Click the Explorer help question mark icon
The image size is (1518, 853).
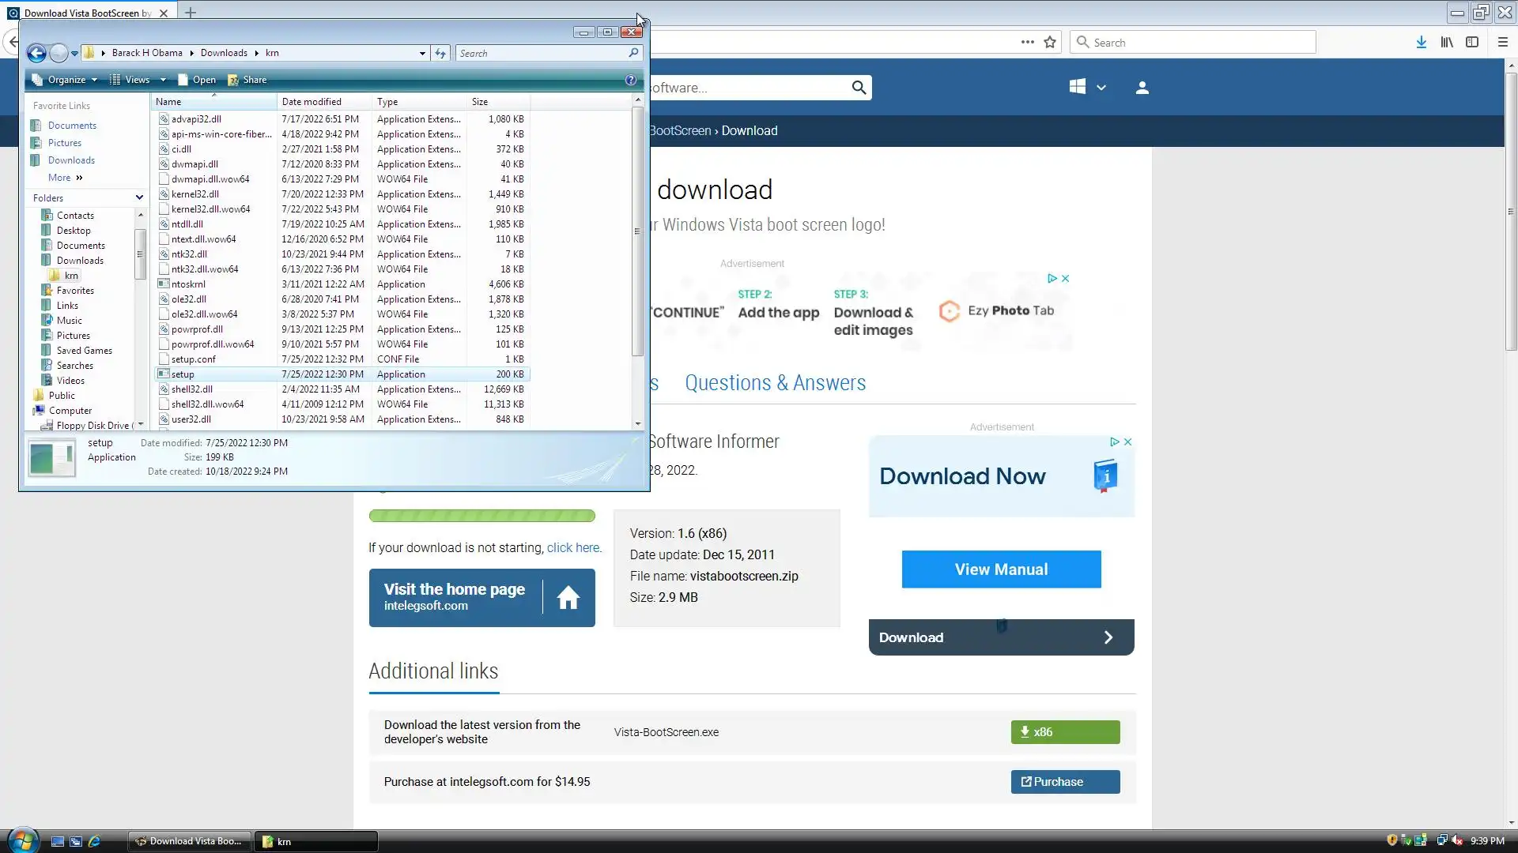click(x=630, y=80)
